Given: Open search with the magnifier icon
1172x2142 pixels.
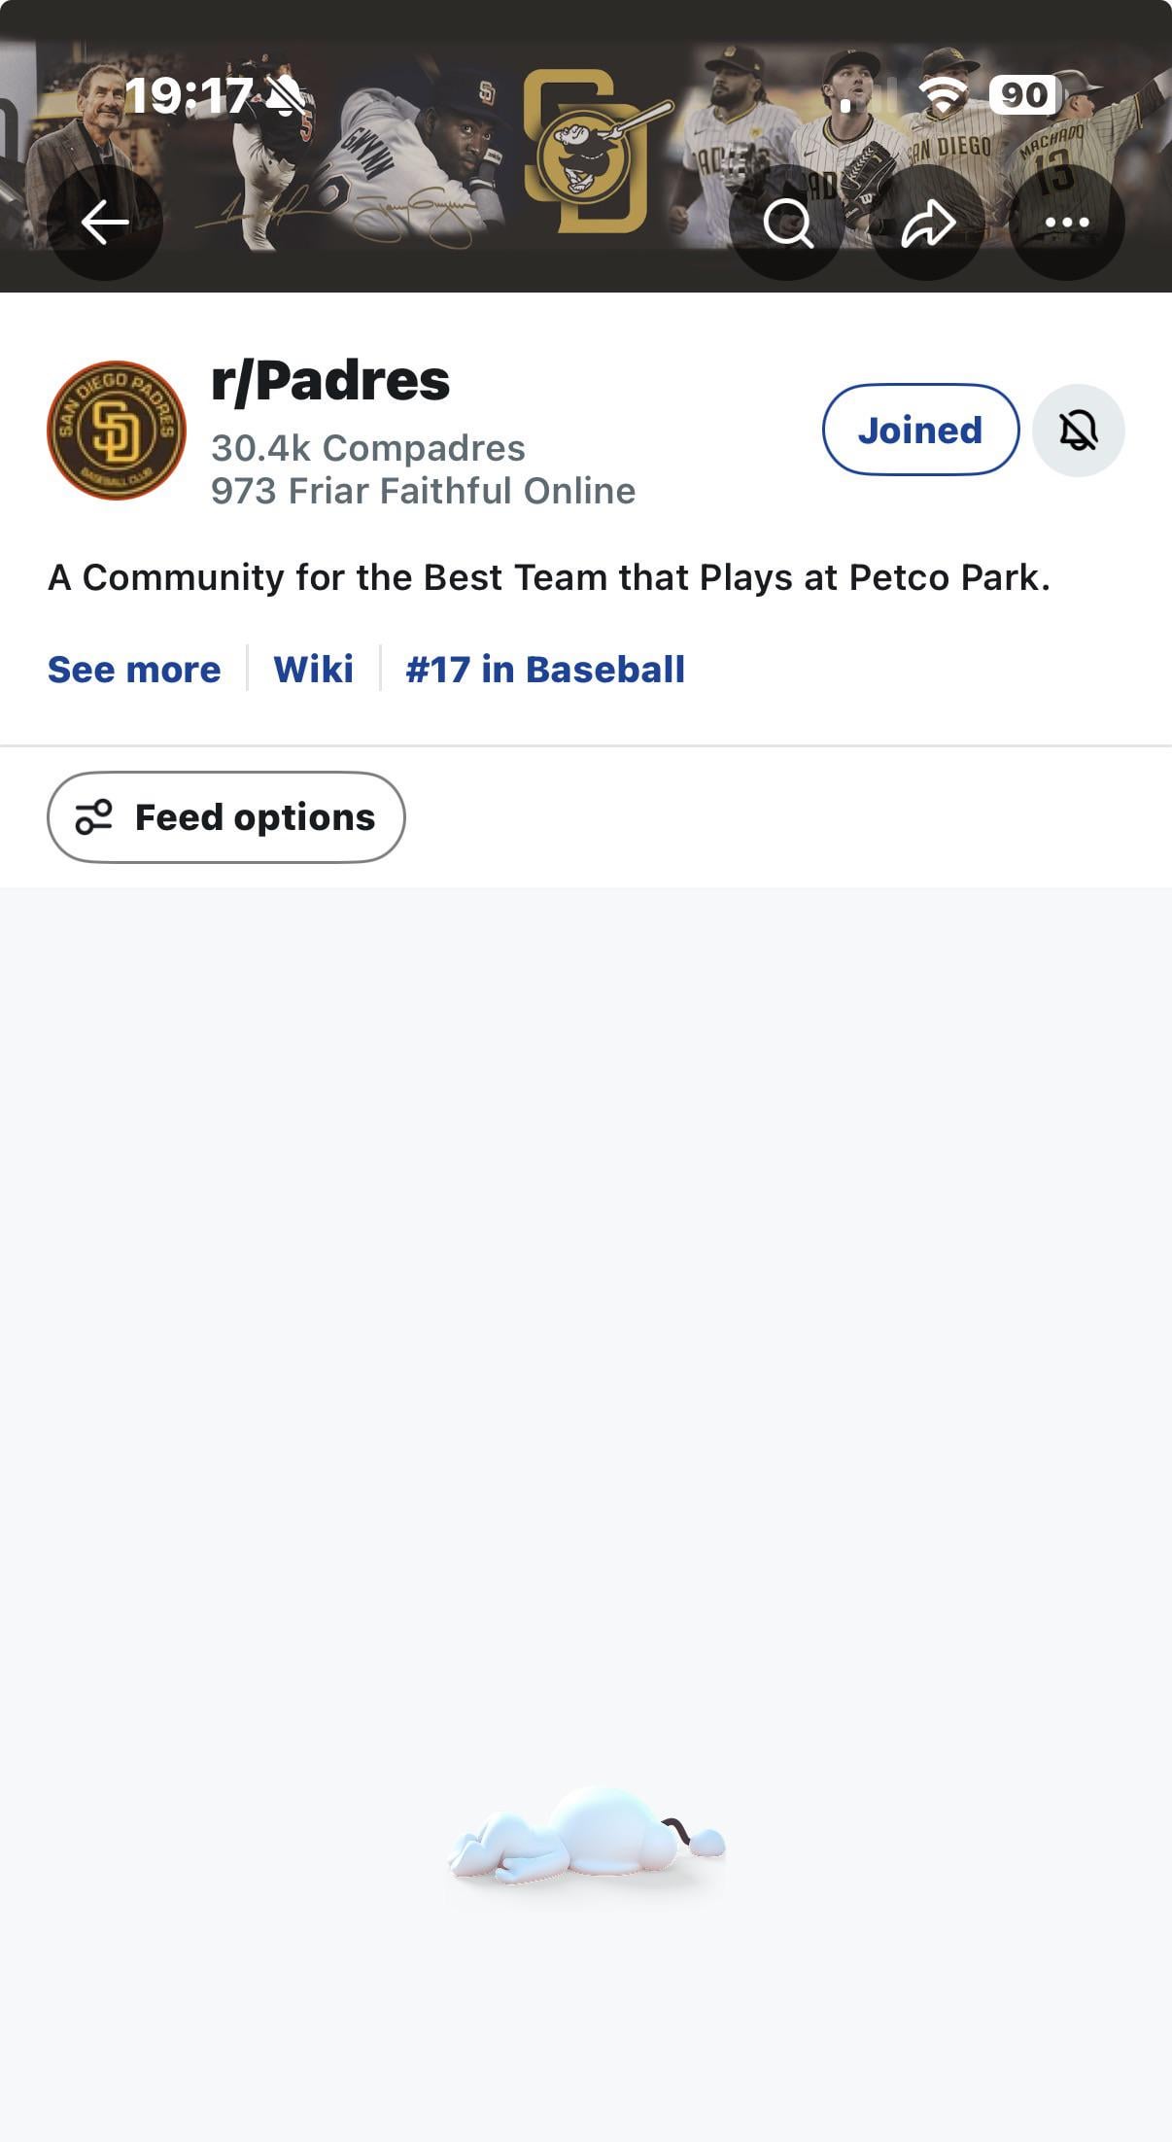Looking at the screenshot, I should coord(786,223).
